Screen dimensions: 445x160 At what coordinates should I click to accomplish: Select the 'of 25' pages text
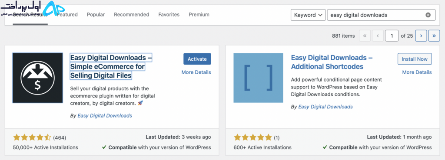click(x=407, y=36)
